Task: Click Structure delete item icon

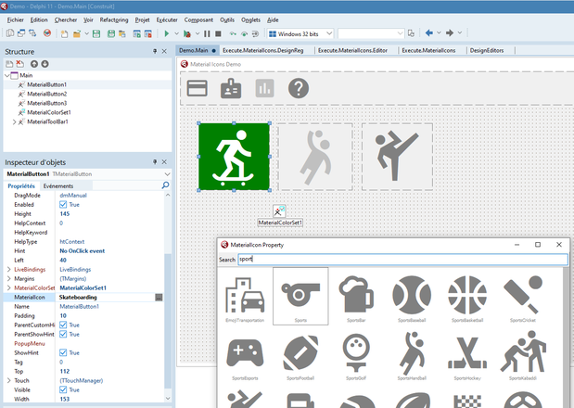Action: click(x=19, y=64)
